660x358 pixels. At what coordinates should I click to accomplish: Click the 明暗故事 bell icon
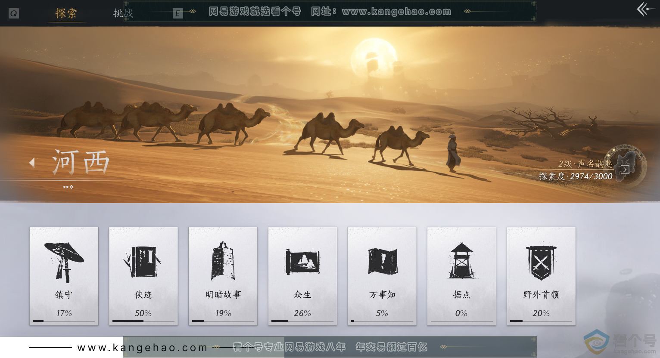(223, 260)
